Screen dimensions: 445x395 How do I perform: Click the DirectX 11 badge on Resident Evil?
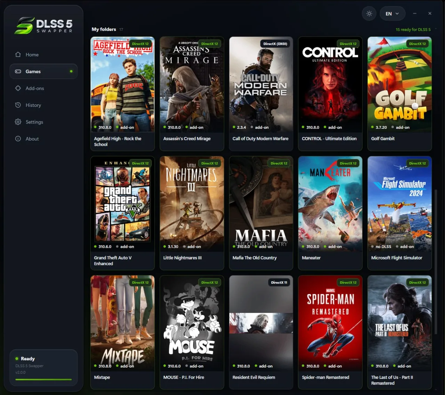coord(279,283)
